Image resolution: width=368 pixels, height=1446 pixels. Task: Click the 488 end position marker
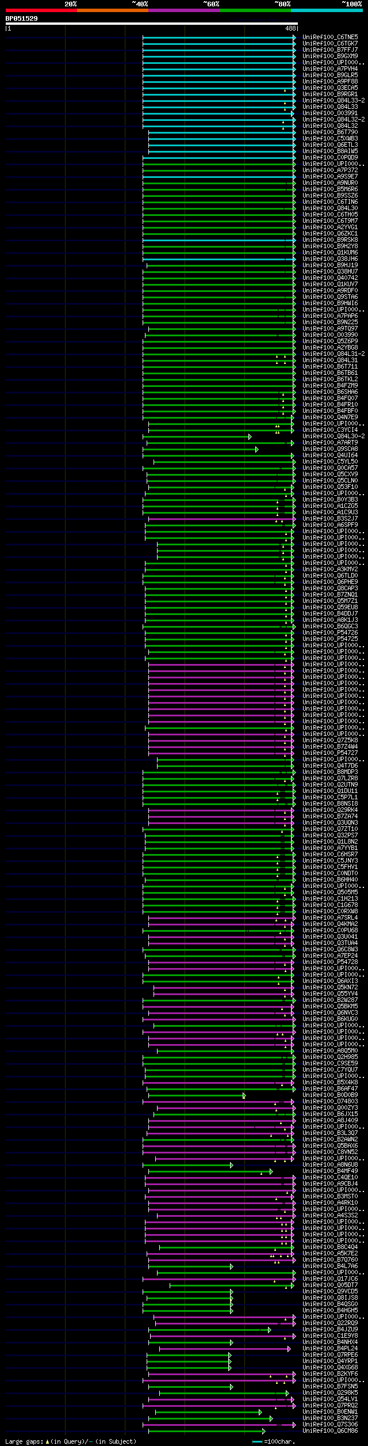pyautogui.click(x=290, y=28)
